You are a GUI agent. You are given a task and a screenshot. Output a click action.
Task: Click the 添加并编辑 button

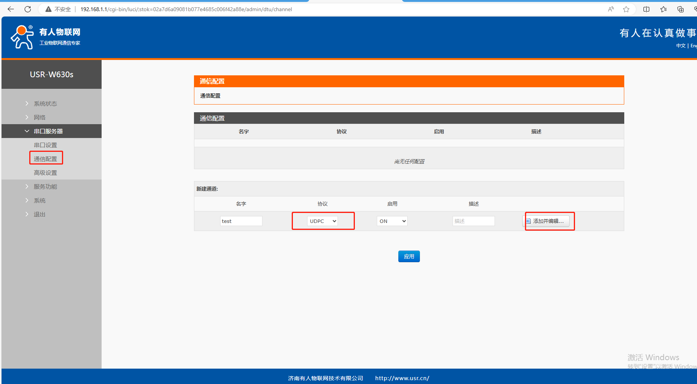click(x=548, y=221)
